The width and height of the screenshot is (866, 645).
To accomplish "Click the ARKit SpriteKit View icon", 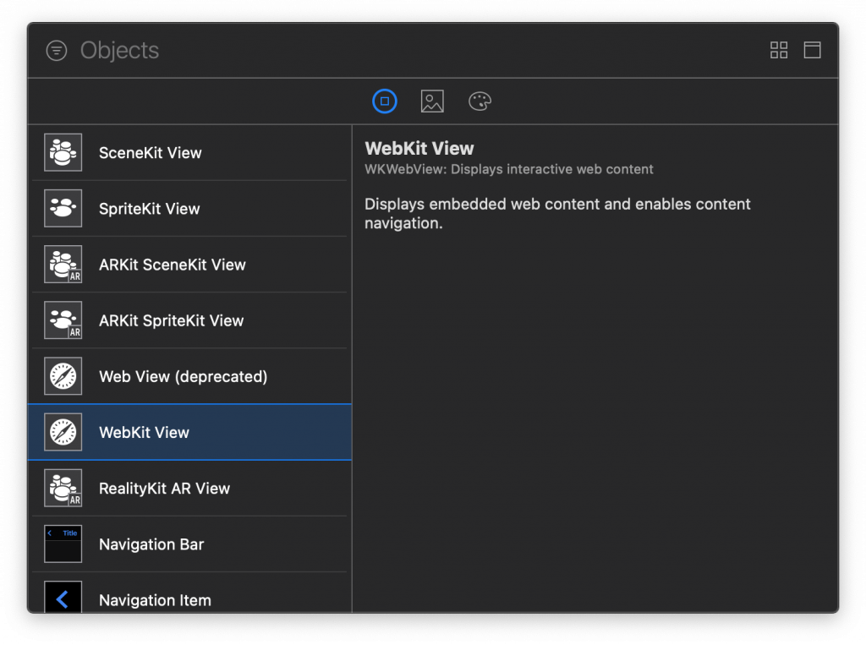I will (x=63, y=320).
